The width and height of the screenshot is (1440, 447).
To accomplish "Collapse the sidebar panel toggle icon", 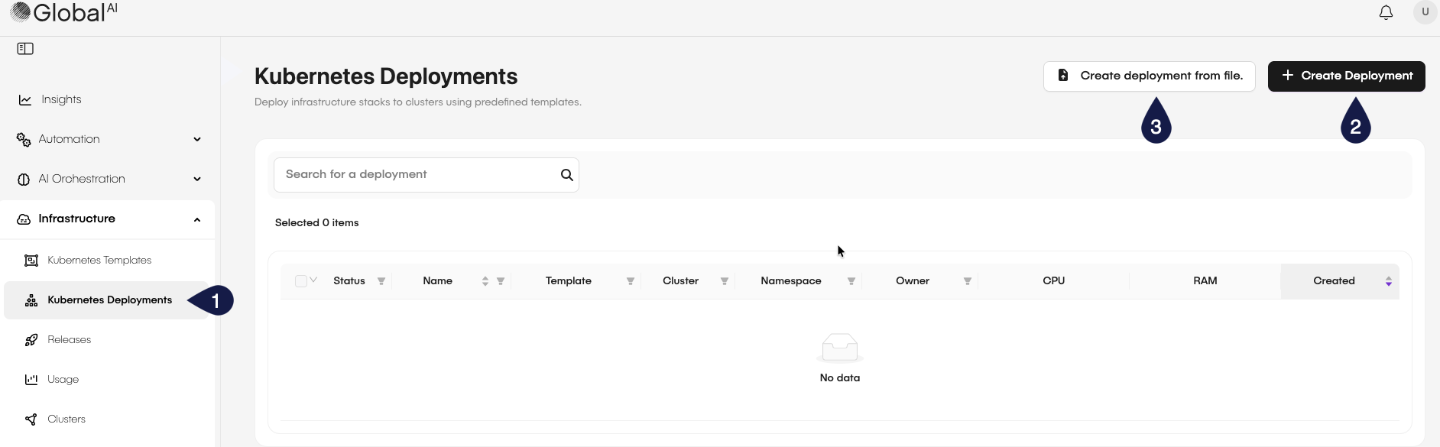I will pos(25,49).
